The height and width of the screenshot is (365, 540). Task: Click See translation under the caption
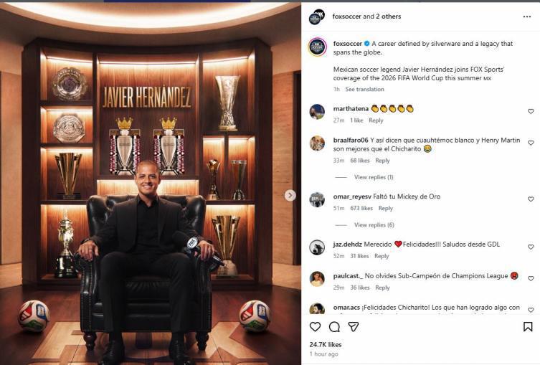coord(365,89)
